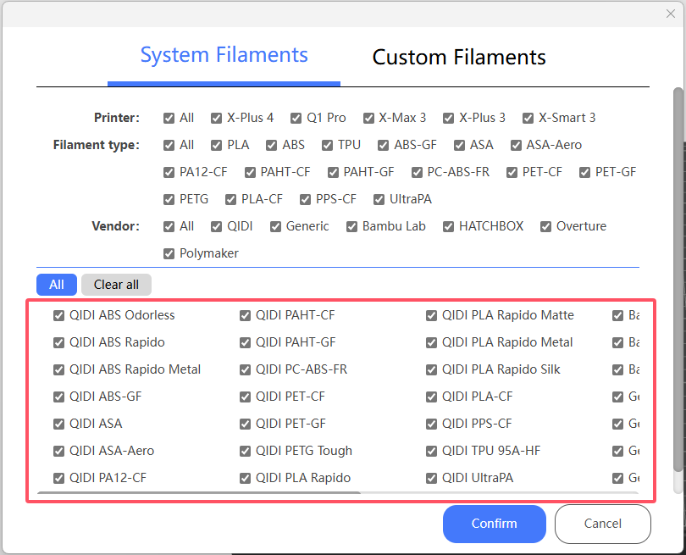Image resolution: width=686 pixels, height=555 pixels.
Task: Toggle the Generic vendor checkbox
Action: pos(275,227)
